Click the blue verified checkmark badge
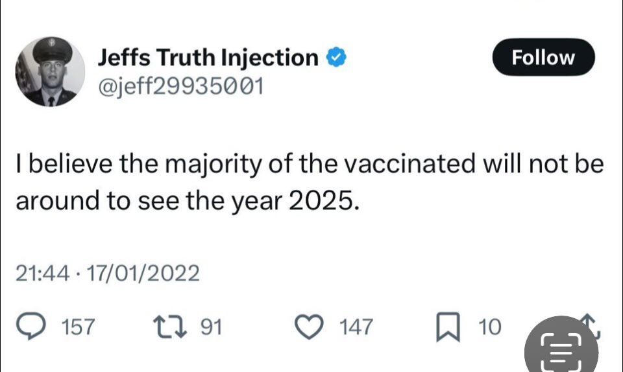The image size is (623, 372). click(x=335, y=58)
